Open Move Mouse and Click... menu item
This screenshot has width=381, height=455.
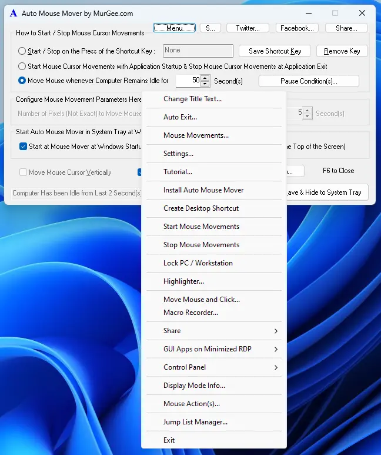pyautogui.click(x=214, y=300)
